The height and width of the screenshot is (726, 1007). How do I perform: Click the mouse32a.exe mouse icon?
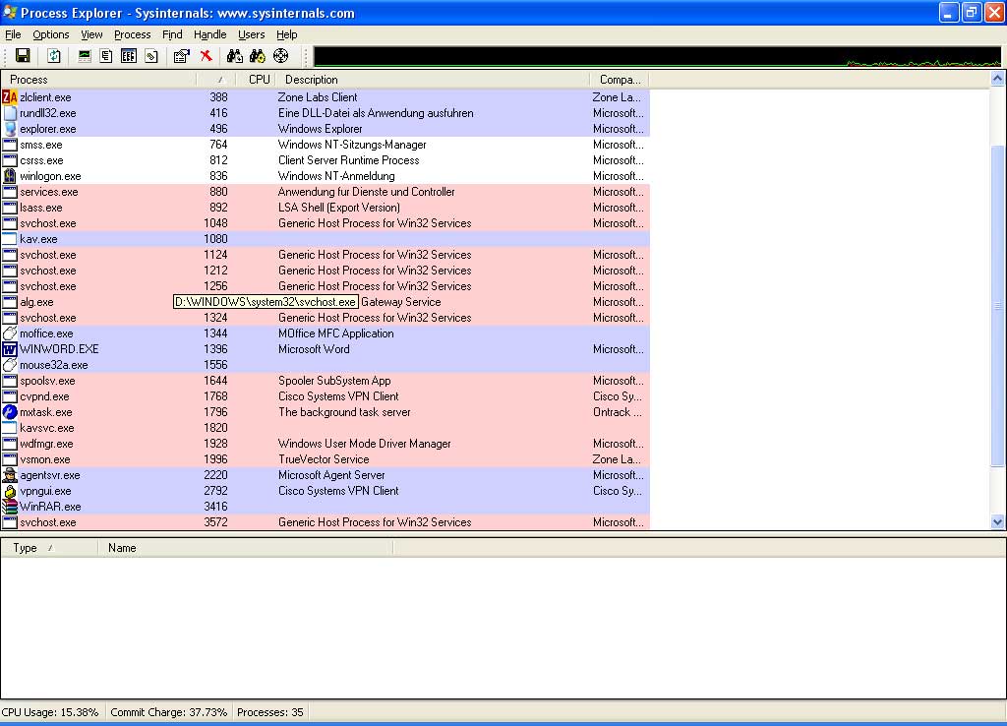tap(10, 365)
